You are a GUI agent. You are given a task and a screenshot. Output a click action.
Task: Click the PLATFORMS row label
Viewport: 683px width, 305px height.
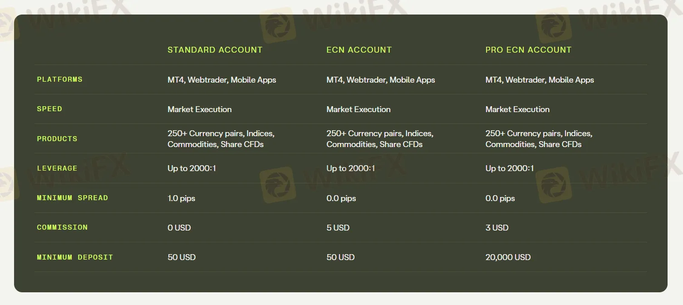click(59, 79)
